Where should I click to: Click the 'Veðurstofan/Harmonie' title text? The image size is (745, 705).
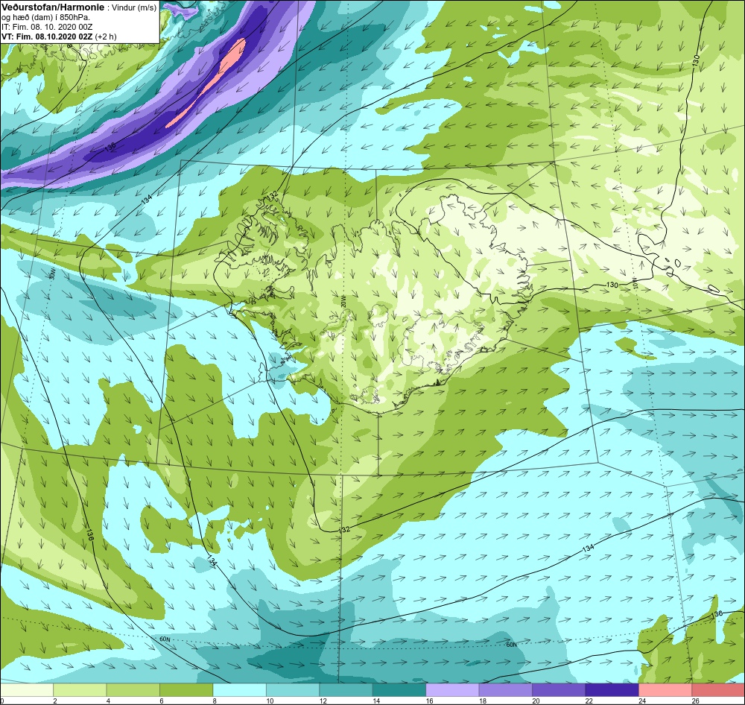(53, 7)
